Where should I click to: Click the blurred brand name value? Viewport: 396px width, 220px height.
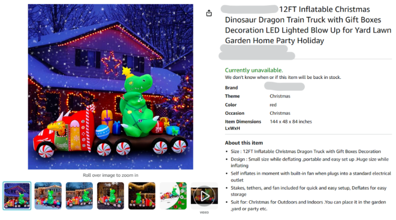click(x=285, y=87)
